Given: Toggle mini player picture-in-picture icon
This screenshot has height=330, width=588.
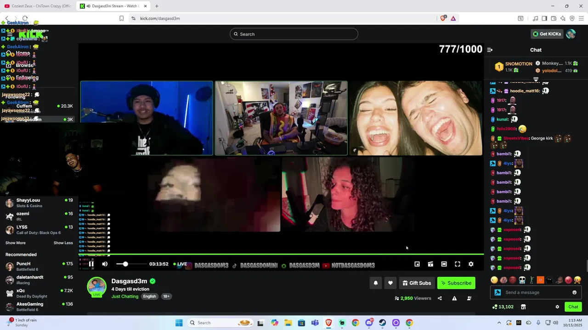Looking at the screenshot, I should pyautogui.click(x=417, y=264).
